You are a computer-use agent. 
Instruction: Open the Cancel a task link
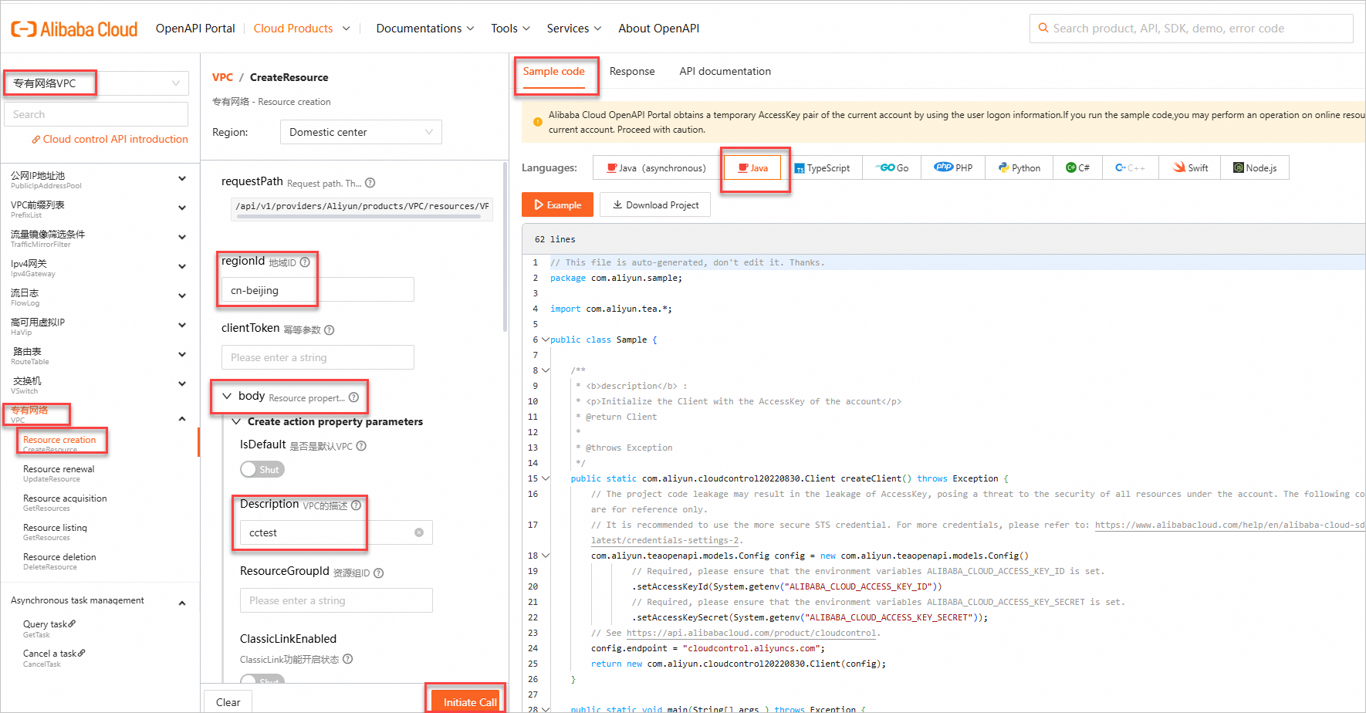coord(54,654)
